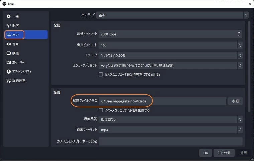The width and height of the screenshot is (254, 161).
Task: Click the 適用 button
Action: (243, 153)
